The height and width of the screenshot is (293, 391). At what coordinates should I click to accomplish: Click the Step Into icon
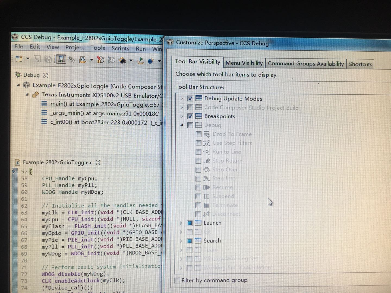tap(207, 179)
